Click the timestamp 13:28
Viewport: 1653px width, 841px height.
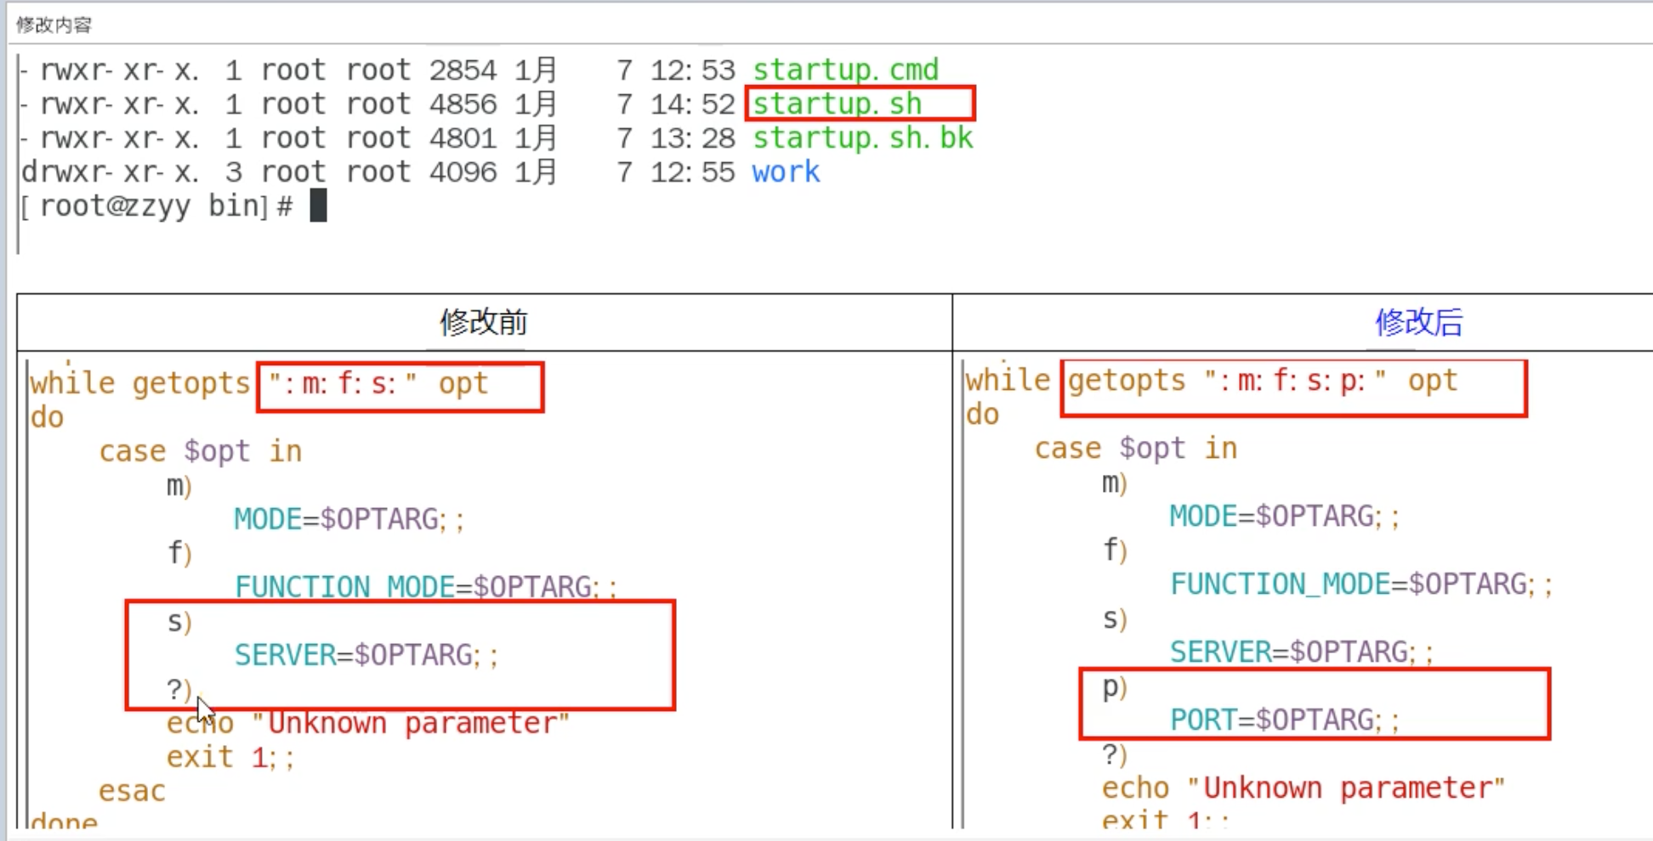(692, 138)
